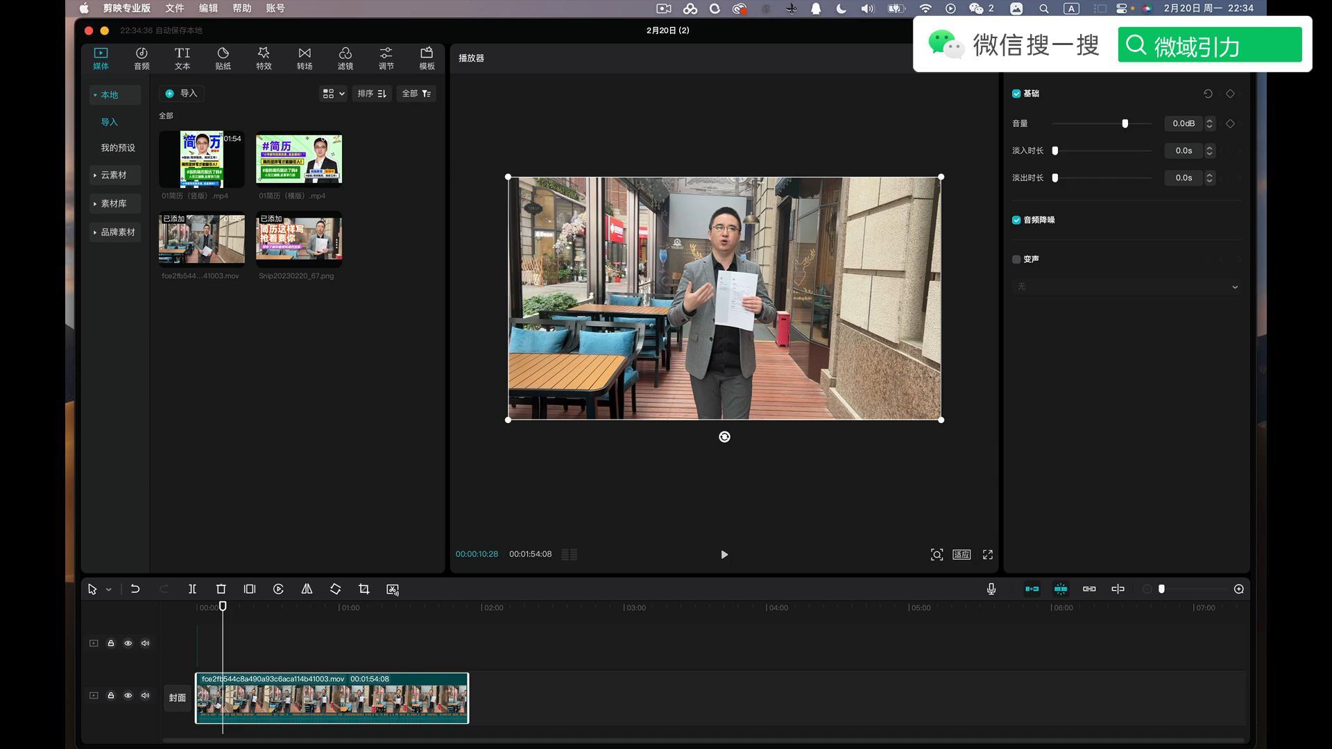Start voiceover recording with microphone
Screen dimensions: 1332x749
(x=991, y=589)
